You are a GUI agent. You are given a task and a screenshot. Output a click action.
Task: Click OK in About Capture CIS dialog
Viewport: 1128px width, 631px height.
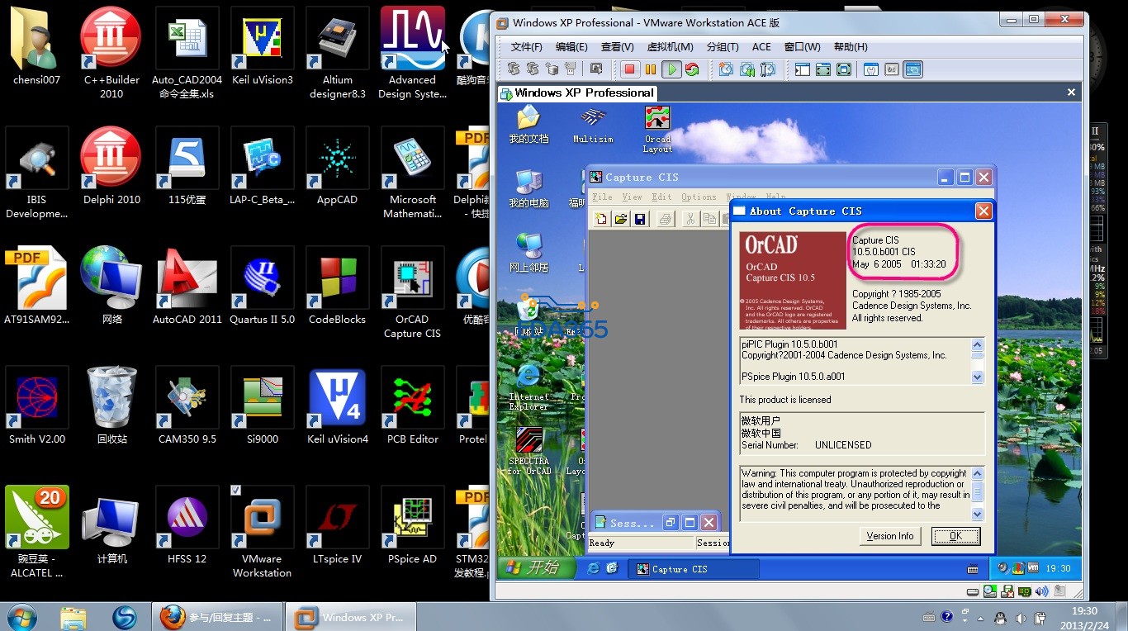pos(955,536)
